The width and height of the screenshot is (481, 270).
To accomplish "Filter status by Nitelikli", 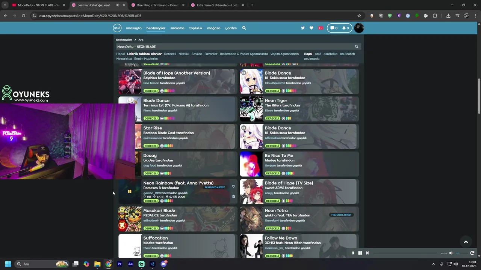I will click(x=184, y=54).
